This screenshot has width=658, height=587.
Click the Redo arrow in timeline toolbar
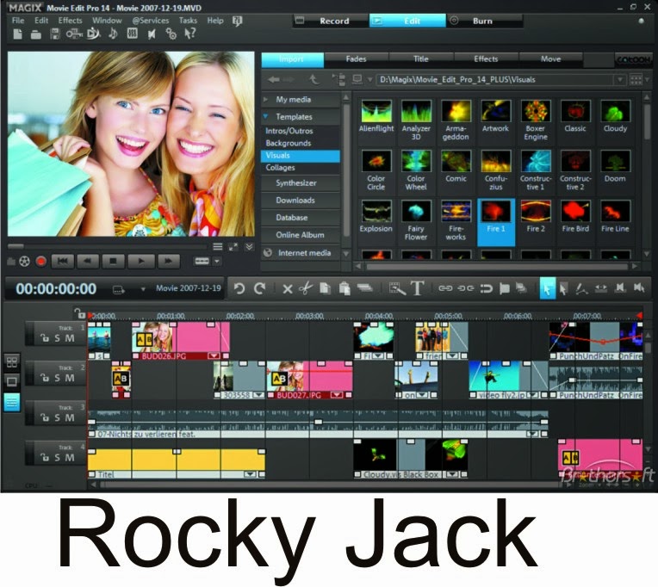[x=260, y=288]
